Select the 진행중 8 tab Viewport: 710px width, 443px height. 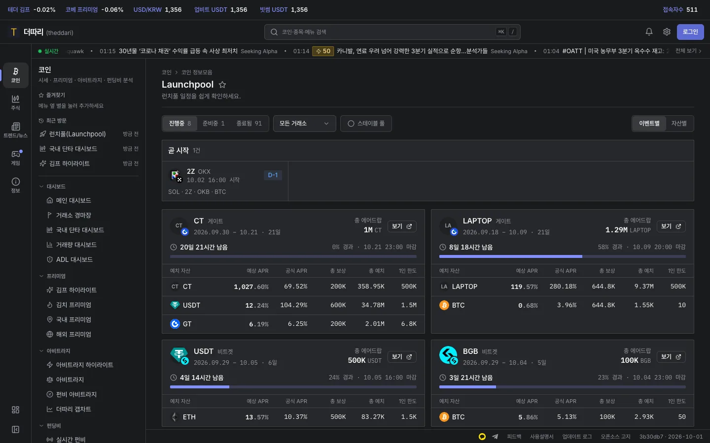pyautogui.click(x=180, y=124)
